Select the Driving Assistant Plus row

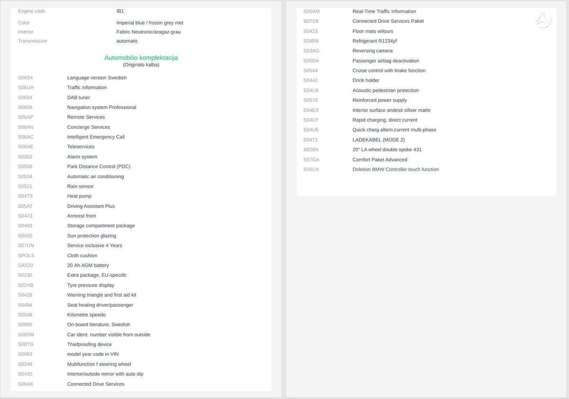click(x=141, y=206)
